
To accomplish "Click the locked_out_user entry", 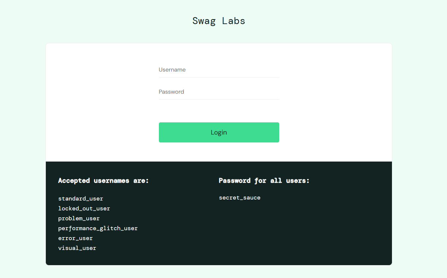I will [84, 208].
